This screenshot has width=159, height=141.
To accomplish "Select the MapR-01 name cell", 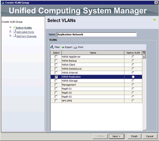I will click(x=93, y=89).
